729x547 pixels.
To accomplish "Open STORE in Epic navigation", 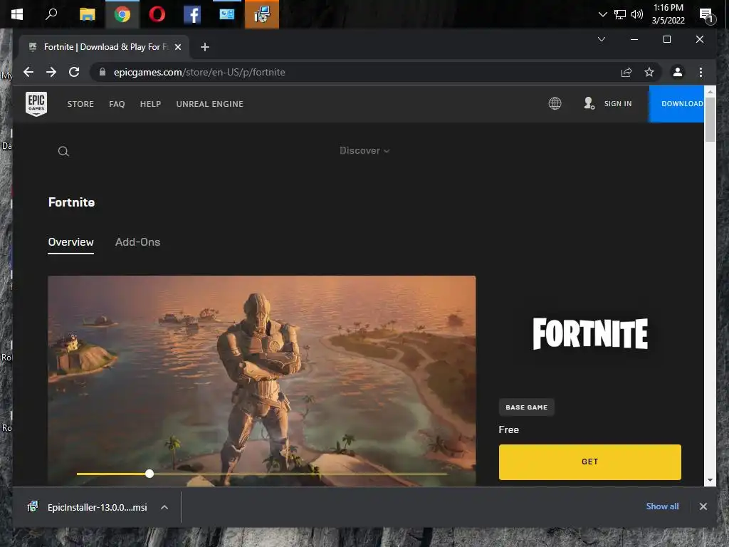I will [80, 104].
